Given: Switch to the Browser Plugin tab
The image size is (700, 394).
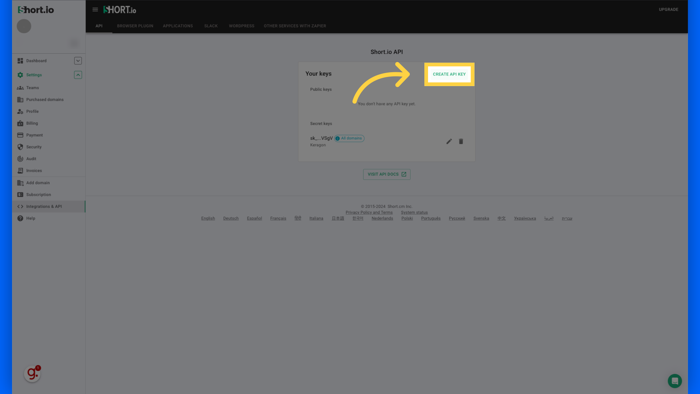Looking at the screenshot, I should 135,26.
